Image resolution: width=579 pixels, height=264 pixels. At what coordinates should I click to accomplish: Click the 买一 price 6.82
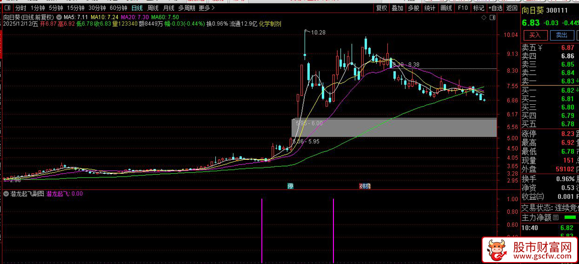pyautogui.click(x=567, y=90)
